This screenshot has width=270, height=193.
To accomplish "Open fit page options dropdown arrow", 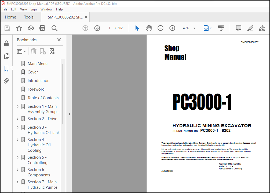I will pos(211,28).
